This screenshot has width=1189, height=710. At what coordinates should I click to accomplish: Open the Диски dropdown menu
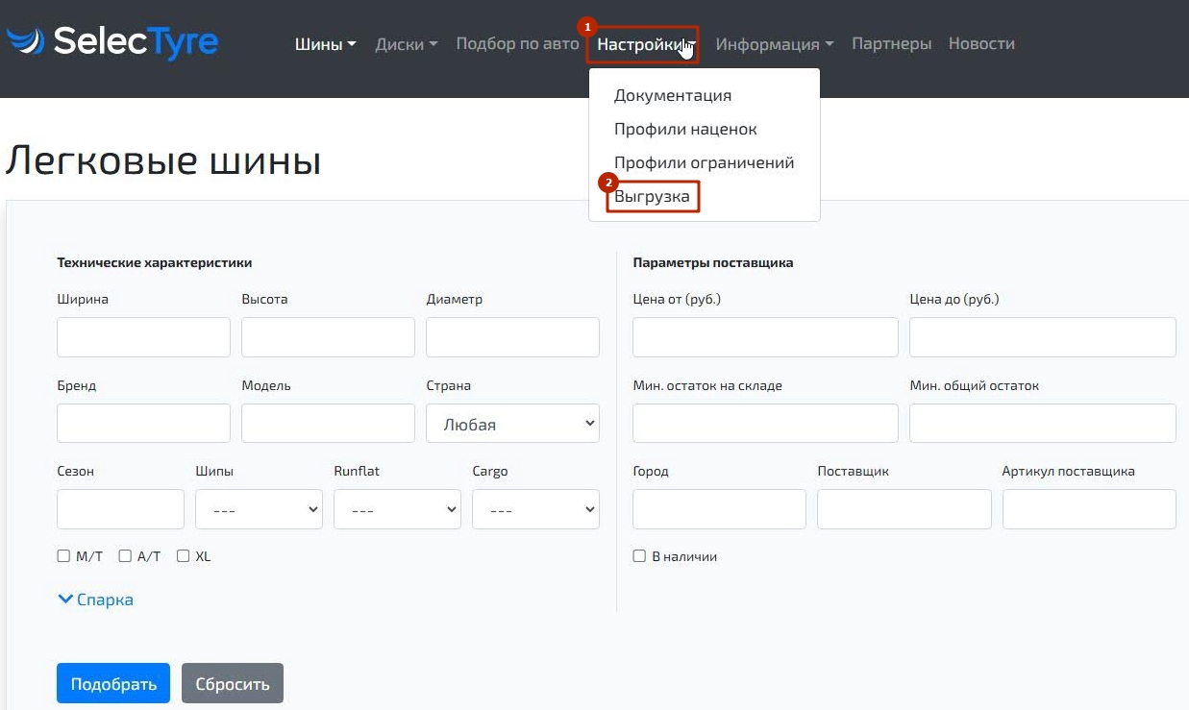click(406, 44)
